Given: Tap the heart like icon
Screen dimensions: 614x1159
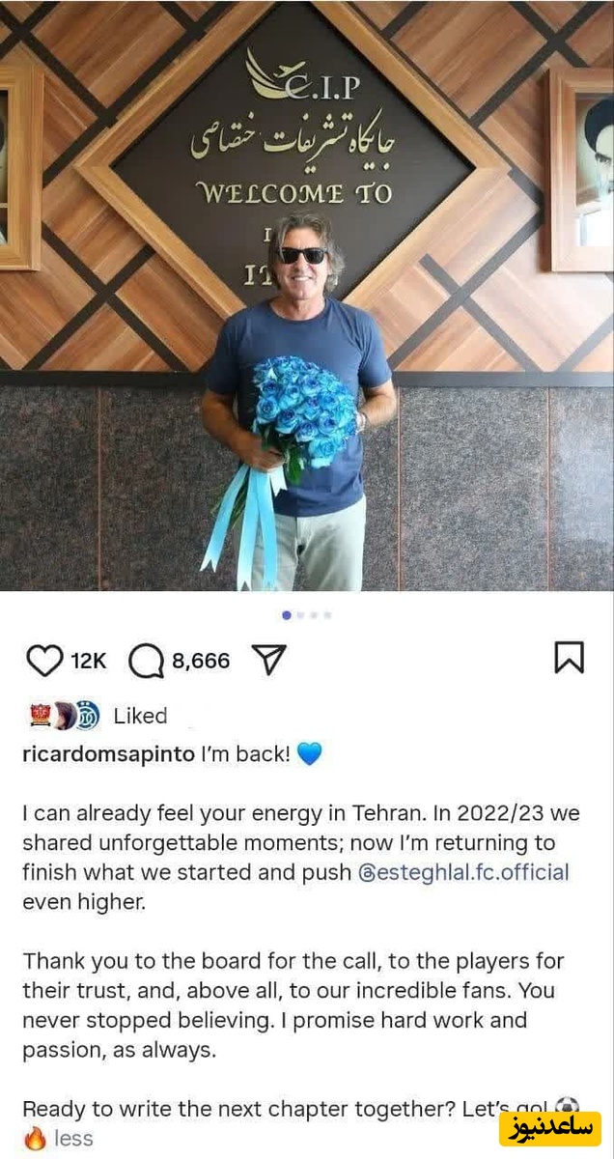Looking at the screenshot, I should pos(44,661).
